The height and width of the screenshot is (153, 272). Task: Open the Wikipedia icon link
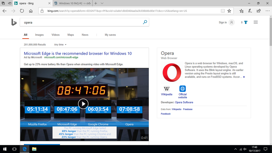[x=167, y=89]
